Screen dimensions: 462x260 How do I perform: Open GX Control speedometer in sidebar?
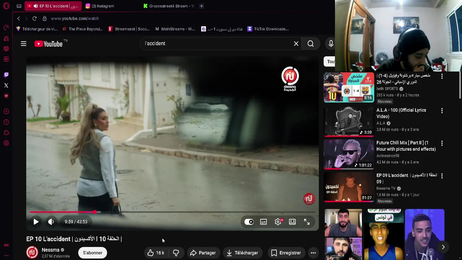coord(6,28)
